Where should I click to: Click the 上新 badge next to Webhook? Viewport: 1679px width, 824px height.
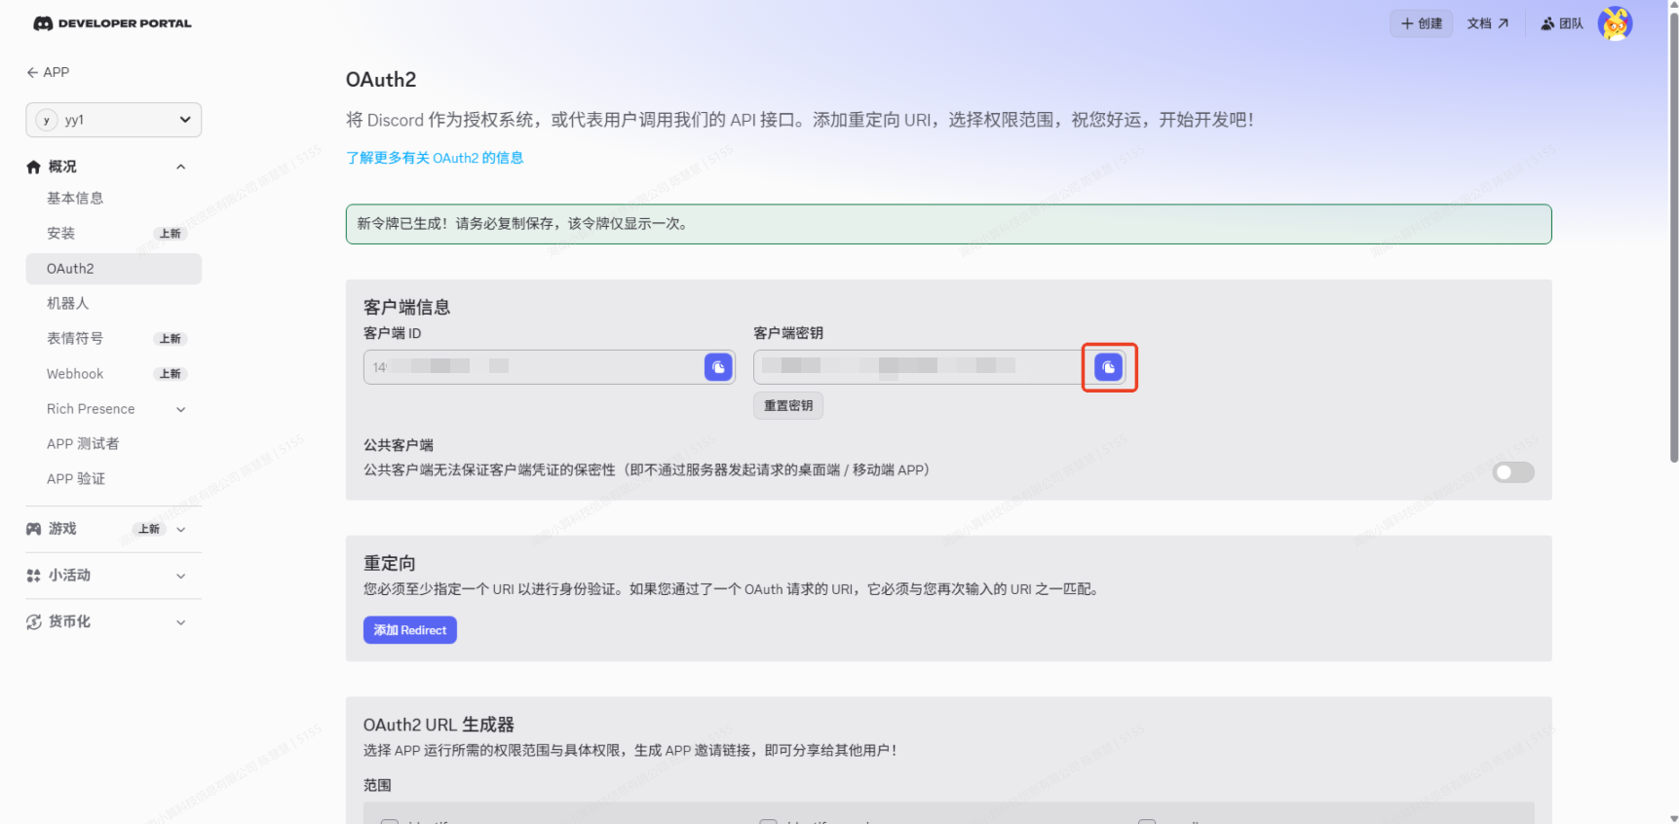point(171,374)
